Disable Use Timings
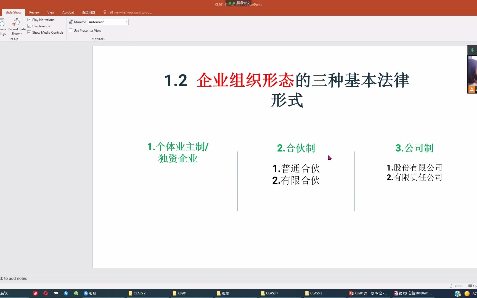This screenshot has width=477, height=298. pyautogui.click(x=29, y=26)
